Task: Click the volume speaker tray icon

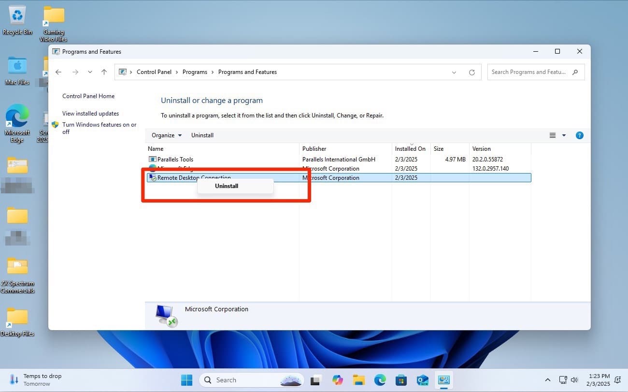Action: coord(574,380)
